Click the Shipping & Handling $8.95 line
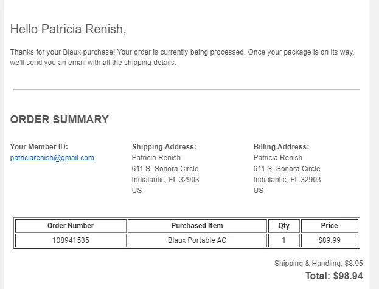Viewport: 379px width, 289px height. 318,263
